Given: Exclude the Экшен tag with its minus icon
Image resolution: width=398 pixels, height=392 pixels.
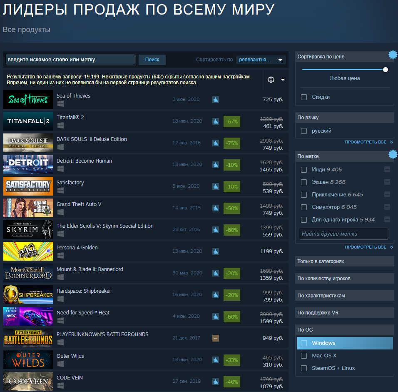Looking at the screenshot, I should pos(387,182).
